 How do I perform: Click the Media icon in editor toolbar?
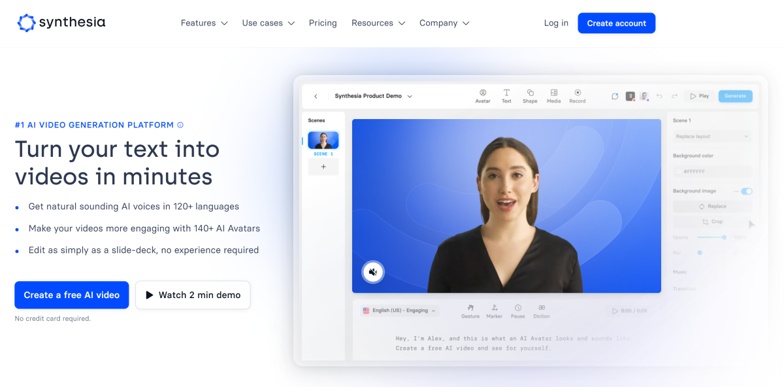(553, 93)
